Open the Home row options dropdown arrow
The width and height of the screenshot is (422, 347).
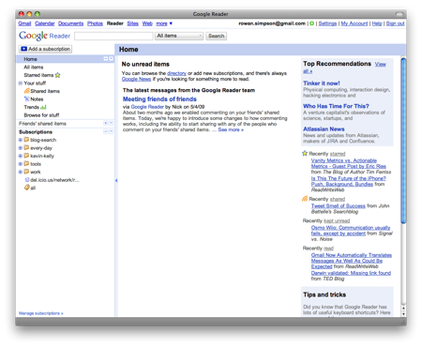click(111, 59)
